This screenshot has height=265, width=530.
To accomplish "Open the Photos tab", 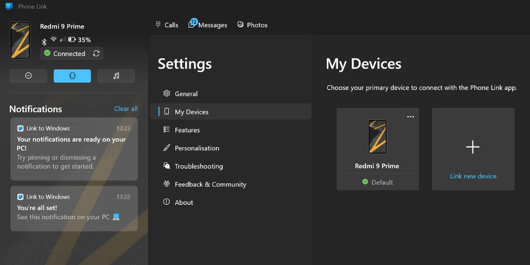I will click(x=253, y=25).
